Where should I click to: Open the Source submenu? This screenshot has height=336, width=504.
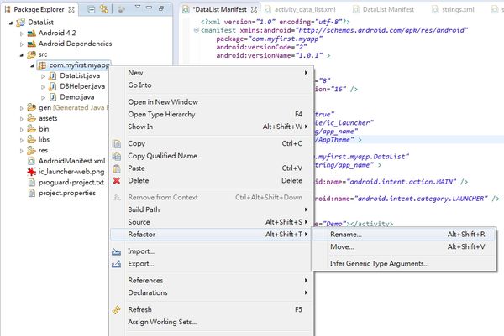point(213,222)
